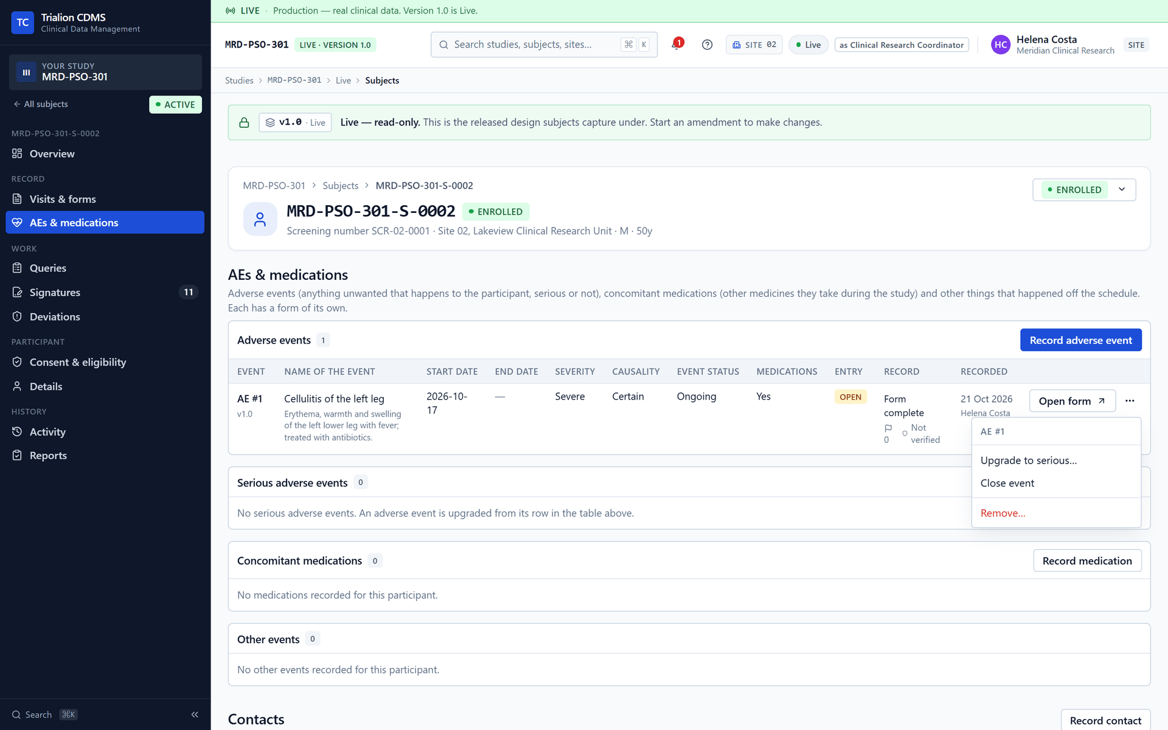Click the HC user avatar
Viewport: 1168px width, 730px height.
[1001, 44]
